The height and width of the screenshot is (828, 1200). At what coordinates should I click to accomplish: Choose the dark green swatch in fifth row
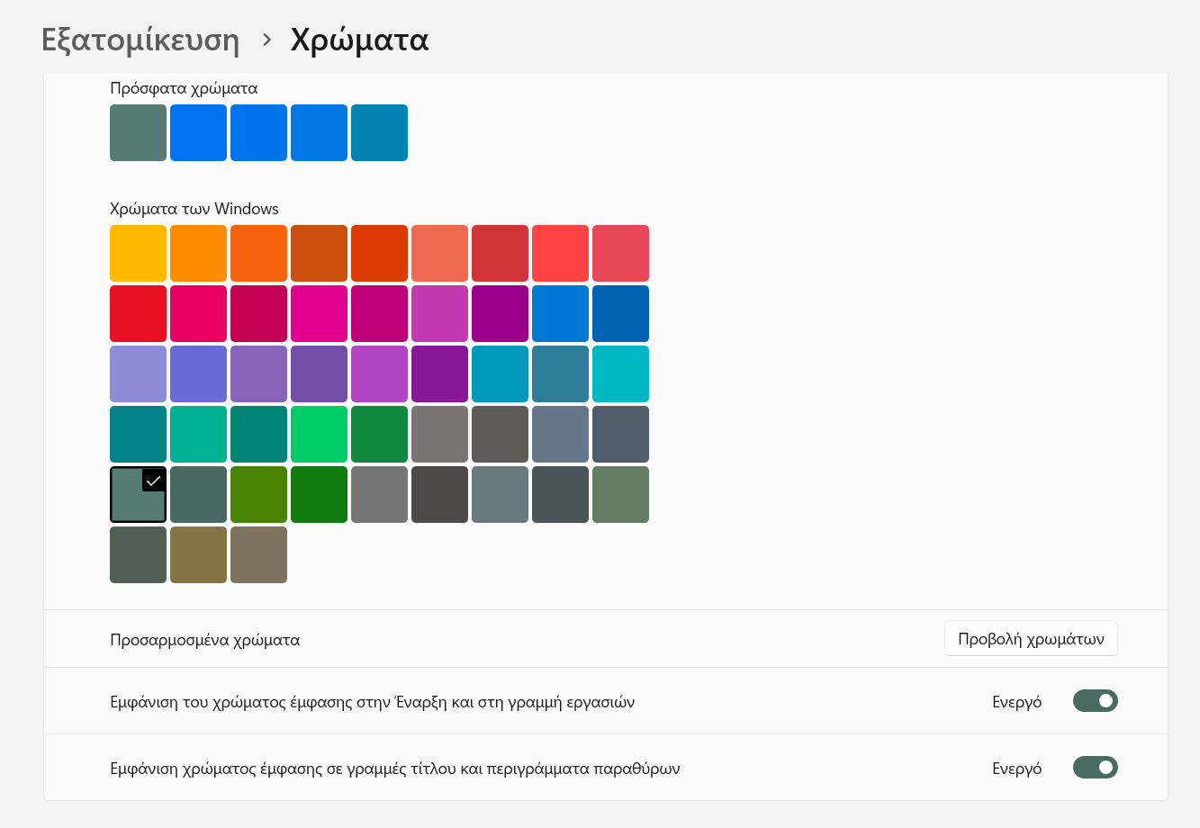(319, 494)
